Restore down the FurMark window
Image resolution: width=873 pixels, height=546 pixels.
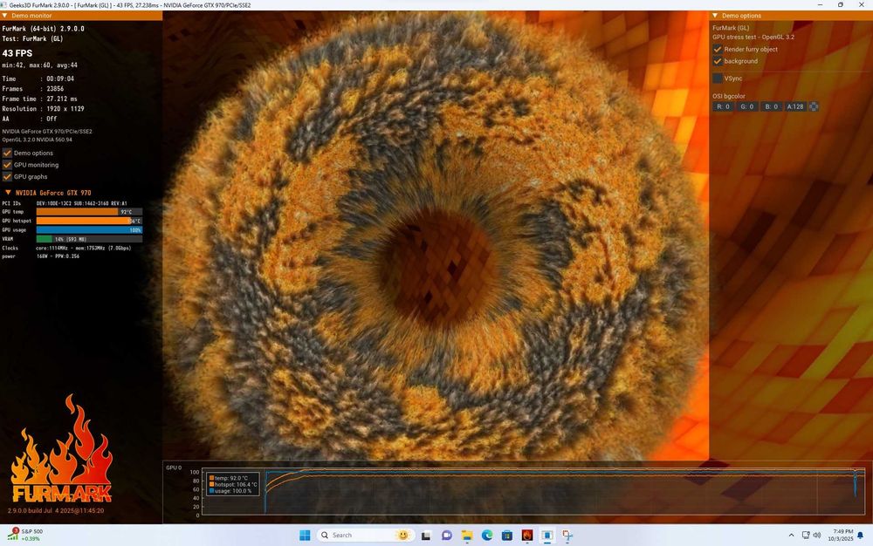click(x=841, y=4)
